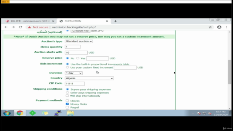The width and height of the screenshot is (233, 131).
Task: Select No for reserve price
Action: pos(67,58)
